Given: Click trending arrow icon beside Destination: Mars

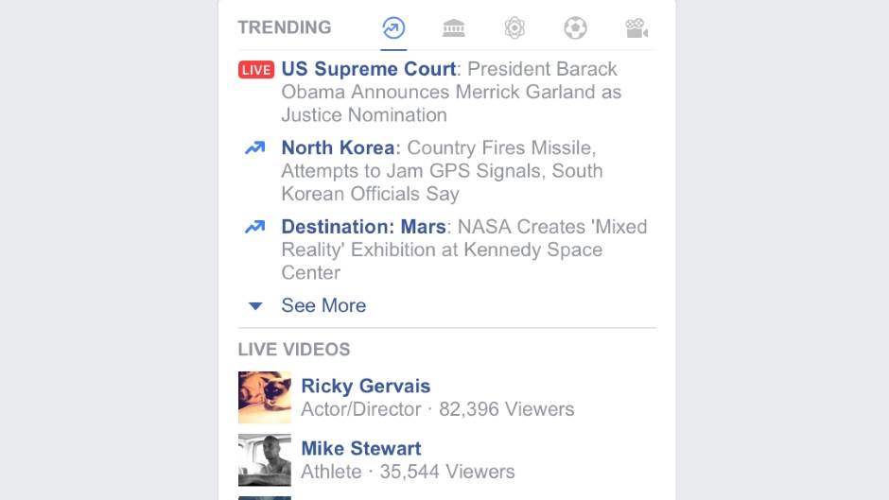Looking at the screenshot, I should (254, 227).
